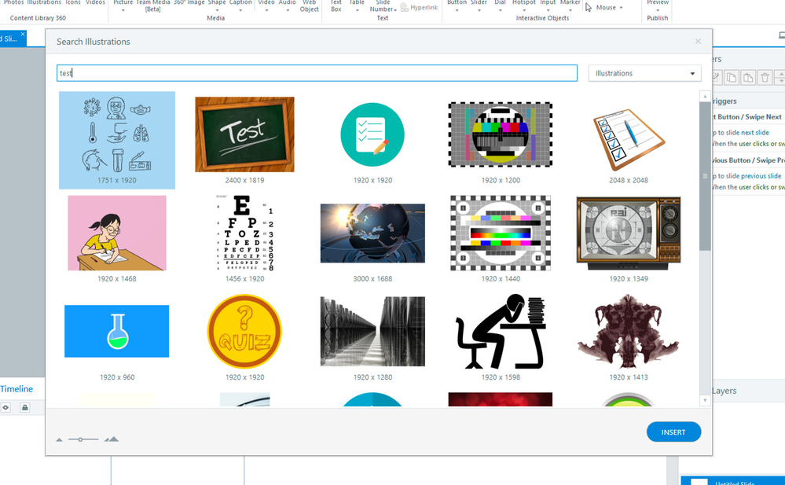The width and height of the screenshot is (785, 485).
Task: Click the search illustrations text field
Action: tap(317, 73)
